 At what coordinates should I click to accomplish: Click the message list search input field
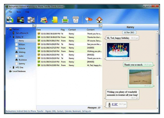coord(68,26)
